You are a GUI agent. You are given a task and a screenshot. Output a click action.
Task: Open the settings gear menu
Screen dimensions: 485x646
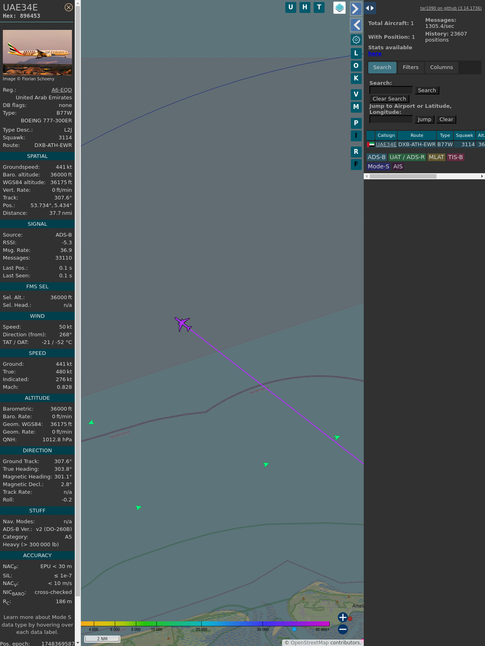tap(356, 40)
